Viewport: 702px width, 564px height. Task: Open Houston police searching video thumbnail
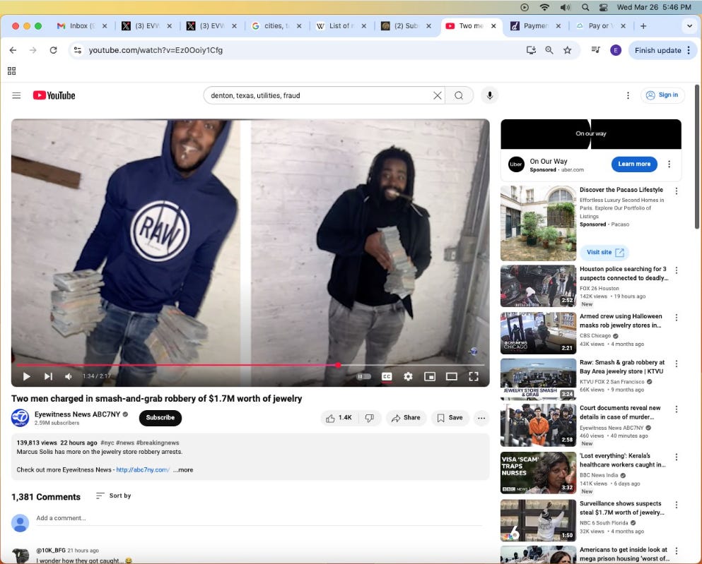tap(538, 286)
